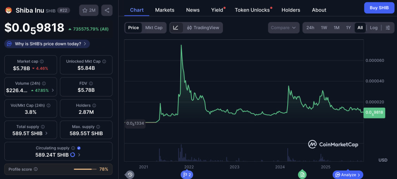This screenshot has width=397, height=179.
Task: Open the Compare dropdown
Action: (x=283, y=28)
